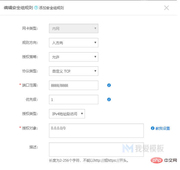The width and height of the screenshot is (180, 170).
Task: Open the 添加安全组规则 link in header
Action: pyautogui.click(x=51, y=8)
